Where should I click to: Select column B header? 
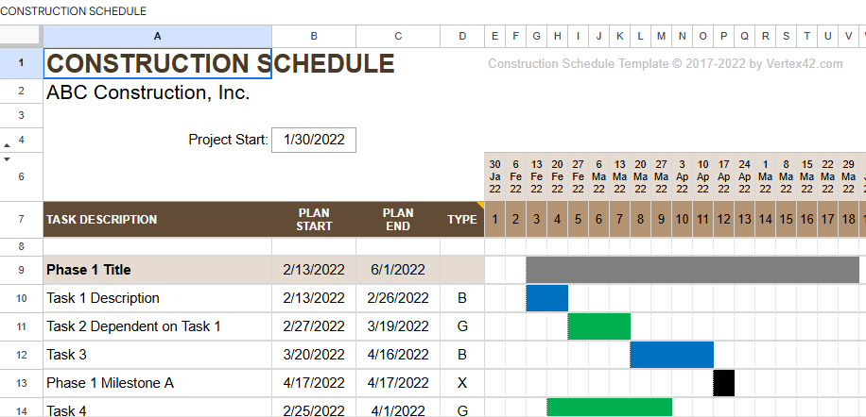(314, 36)
